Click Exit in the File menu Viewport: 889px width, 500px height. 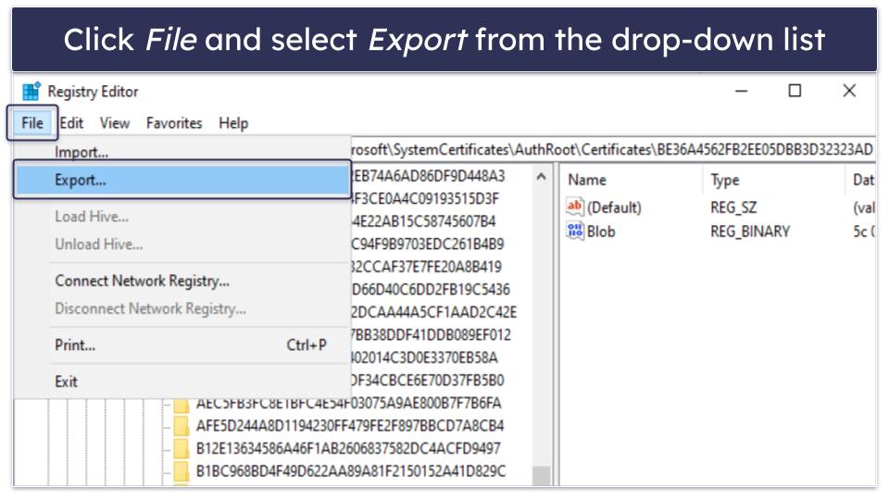coord(67,381)
